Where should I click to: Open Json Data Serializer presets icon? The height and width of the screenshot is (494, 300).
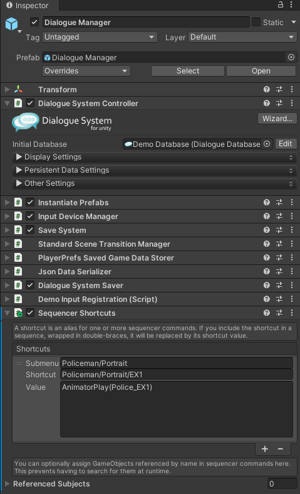click(279, 272)
